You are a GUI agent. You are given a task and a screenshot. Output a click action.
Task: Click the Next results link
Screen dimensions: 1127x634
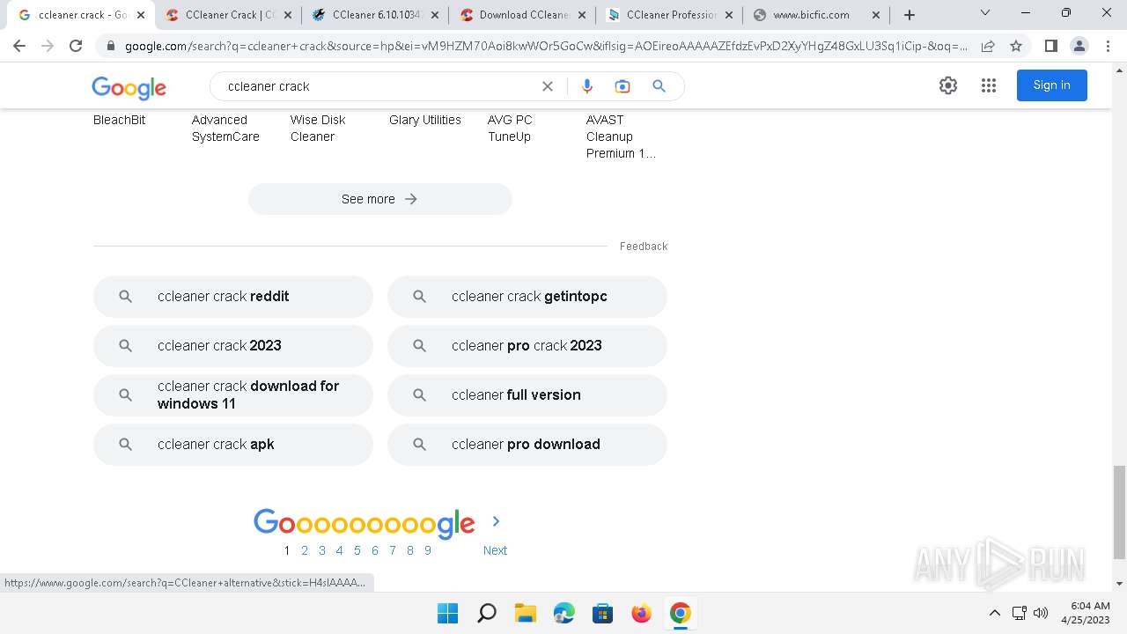tap(495, 550)
